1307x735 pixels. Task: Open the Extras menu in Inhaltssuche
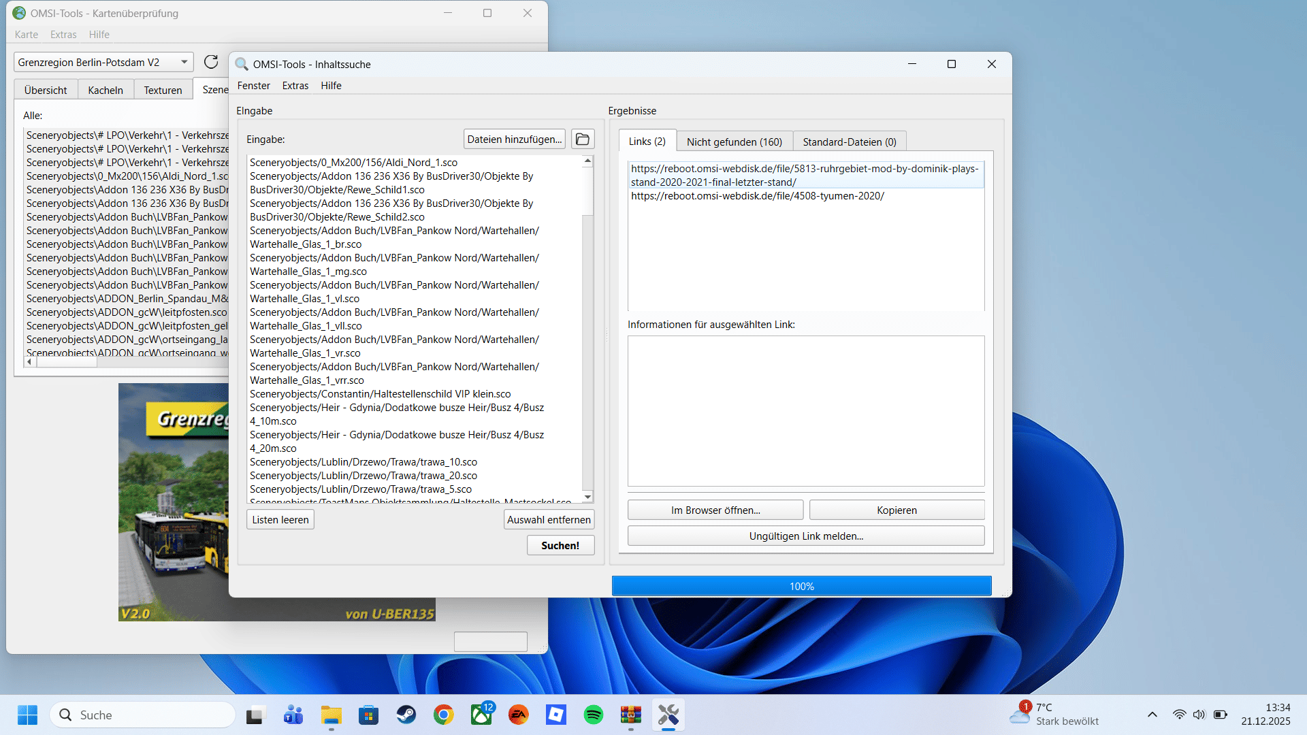[x=295, y=85]
